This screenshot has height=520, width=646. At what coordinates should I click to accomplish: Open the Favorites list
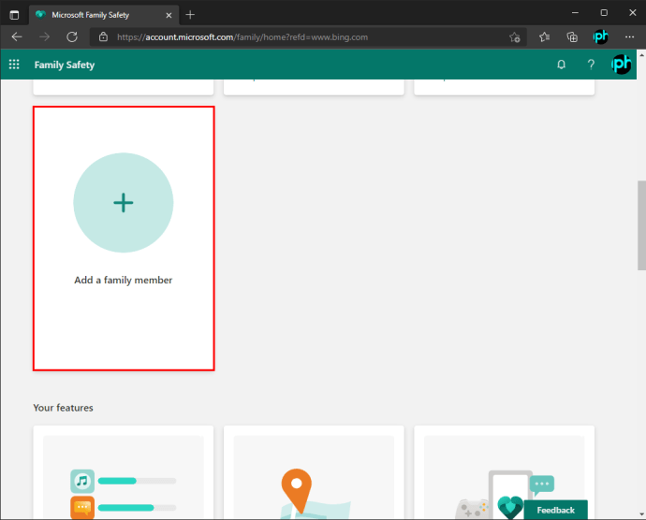(544, 37)
